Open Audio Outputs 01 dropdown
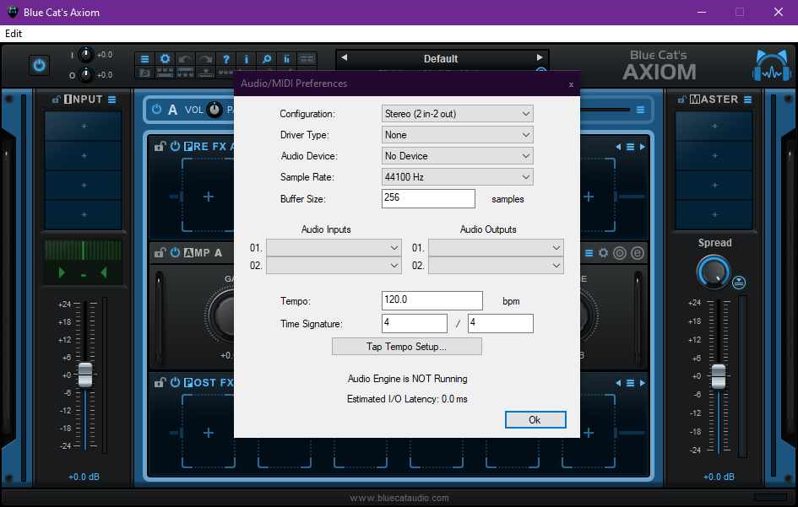This screenshot has height=507, width=798. coord(496,248)
